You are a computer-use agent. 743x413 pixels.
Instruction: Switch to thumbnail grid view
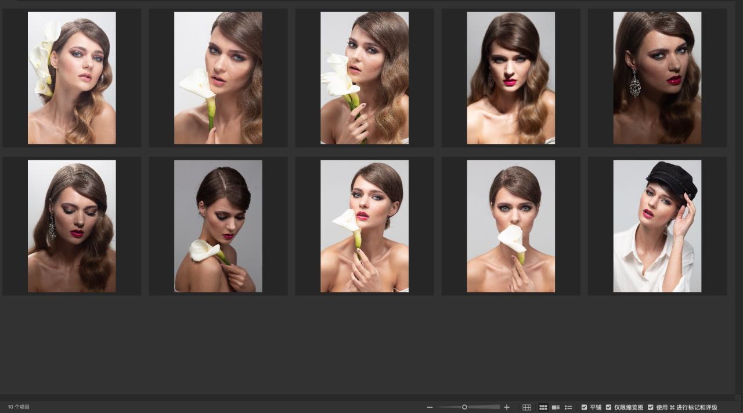coord(543,407)
